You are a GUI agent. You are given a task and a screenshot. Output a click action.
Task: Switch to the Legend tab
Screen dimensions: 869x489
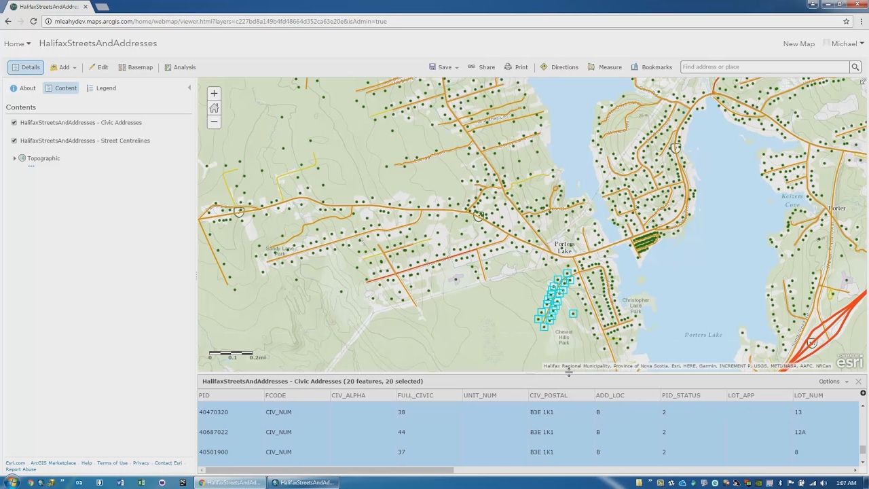click(x=100, y=88)
